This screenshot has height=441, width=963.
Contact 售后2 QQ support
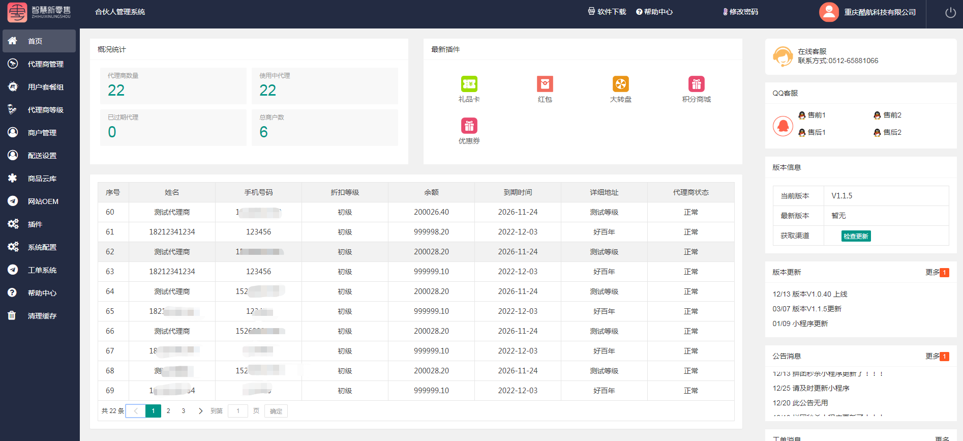pos(888,132)
